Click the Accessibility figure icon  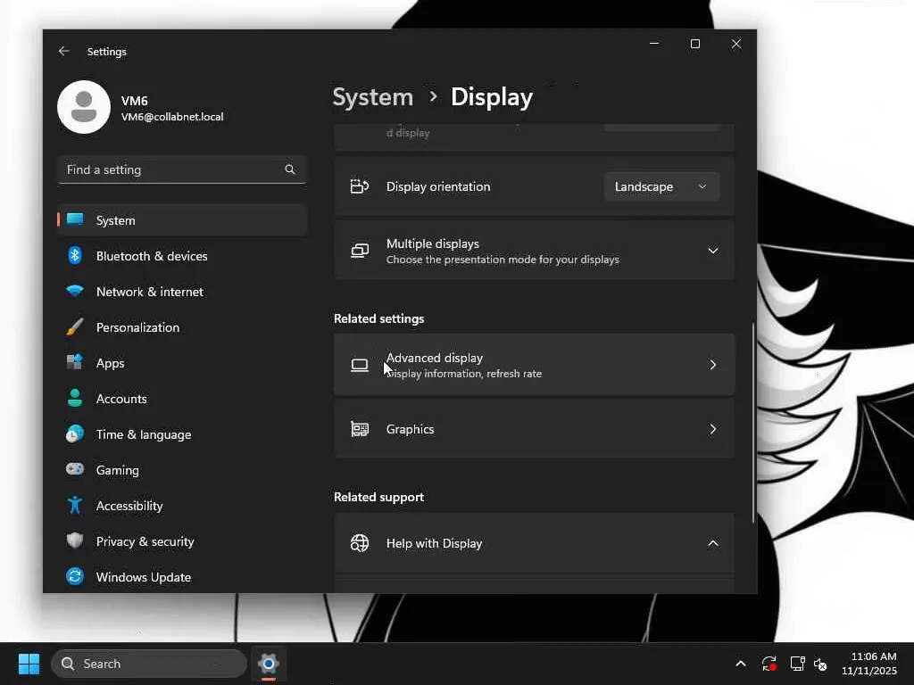pos(75,505)
